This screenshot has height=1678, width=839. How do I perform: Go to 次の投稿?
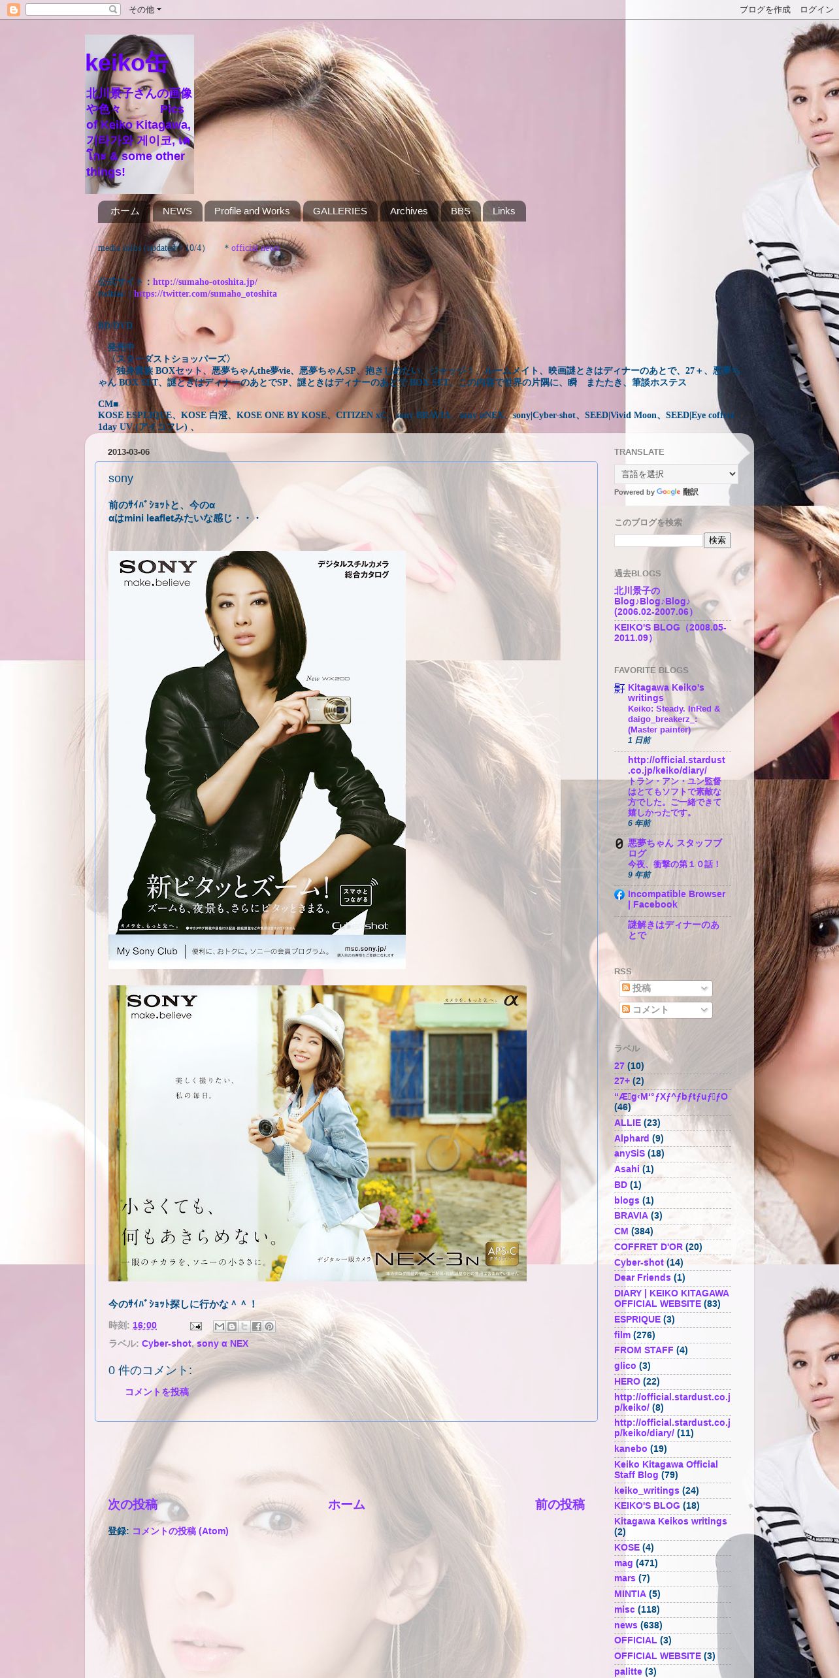click(x=133, y=1504)
